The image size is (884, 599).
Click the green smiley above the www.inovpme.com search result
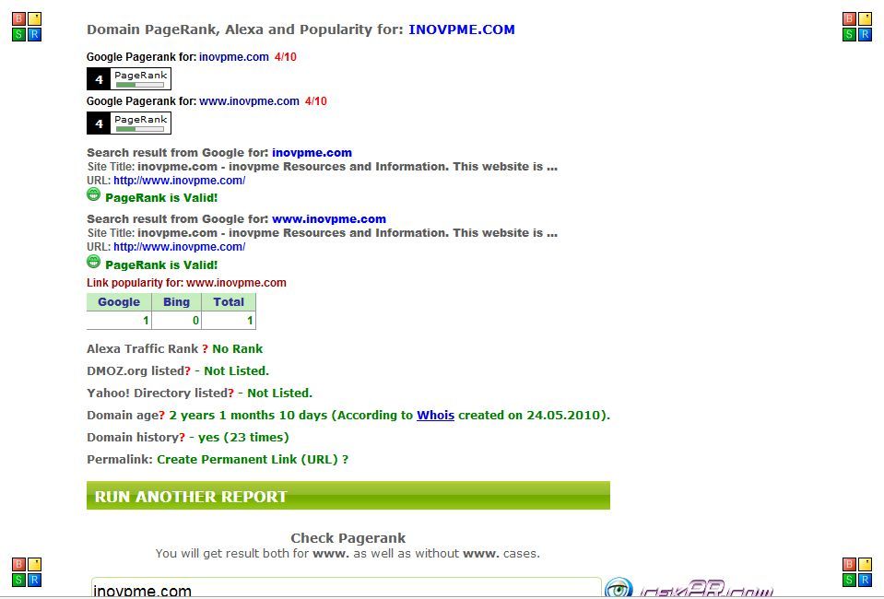pos(94,195)
